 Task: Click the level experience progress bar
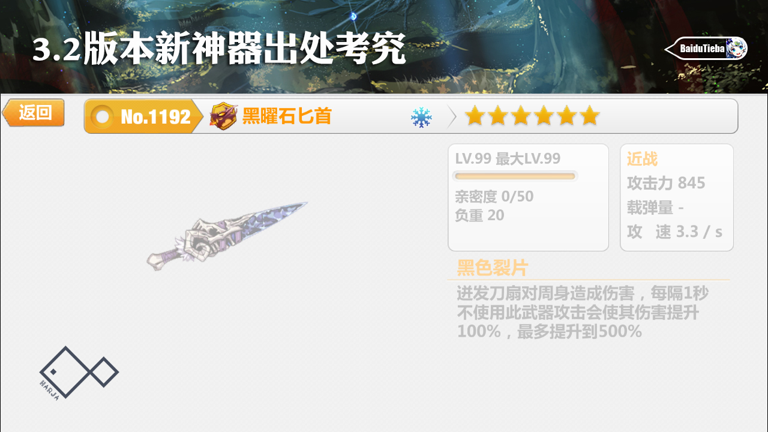click(515, 176)
